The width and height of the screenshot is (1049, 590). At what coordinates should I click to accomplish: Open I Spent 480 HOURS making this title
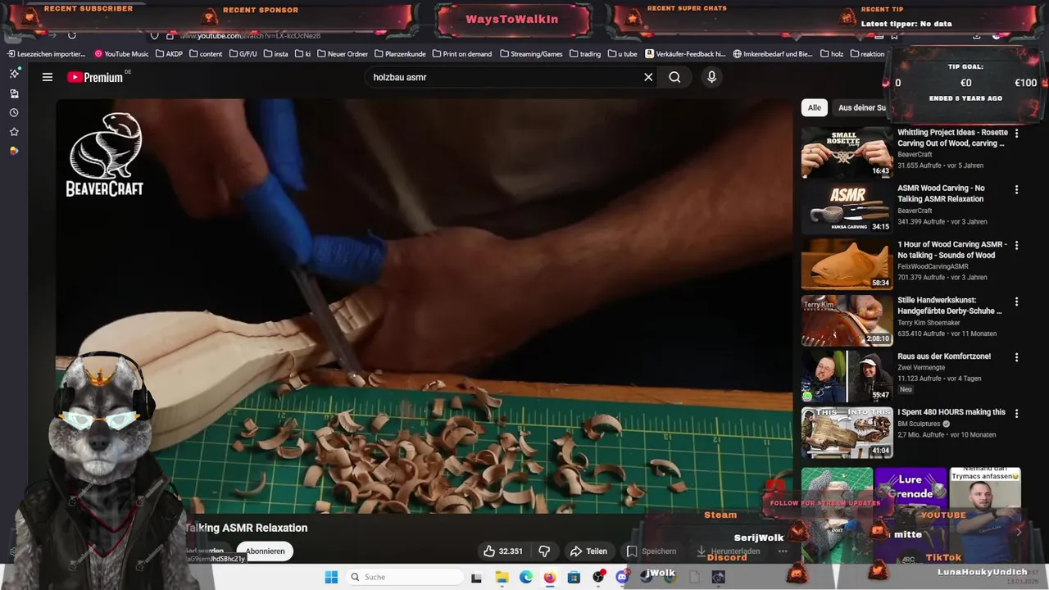[x=951, y=412]
